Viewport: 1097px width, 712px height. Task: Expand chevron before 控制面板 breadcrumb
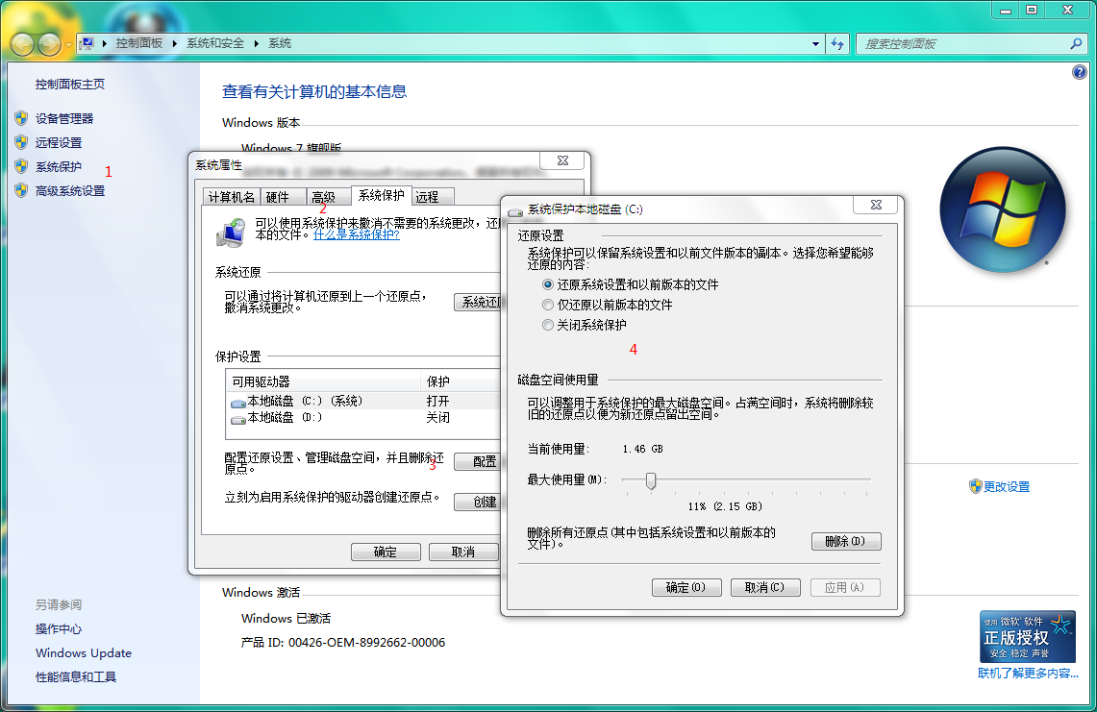pos(104,43)
